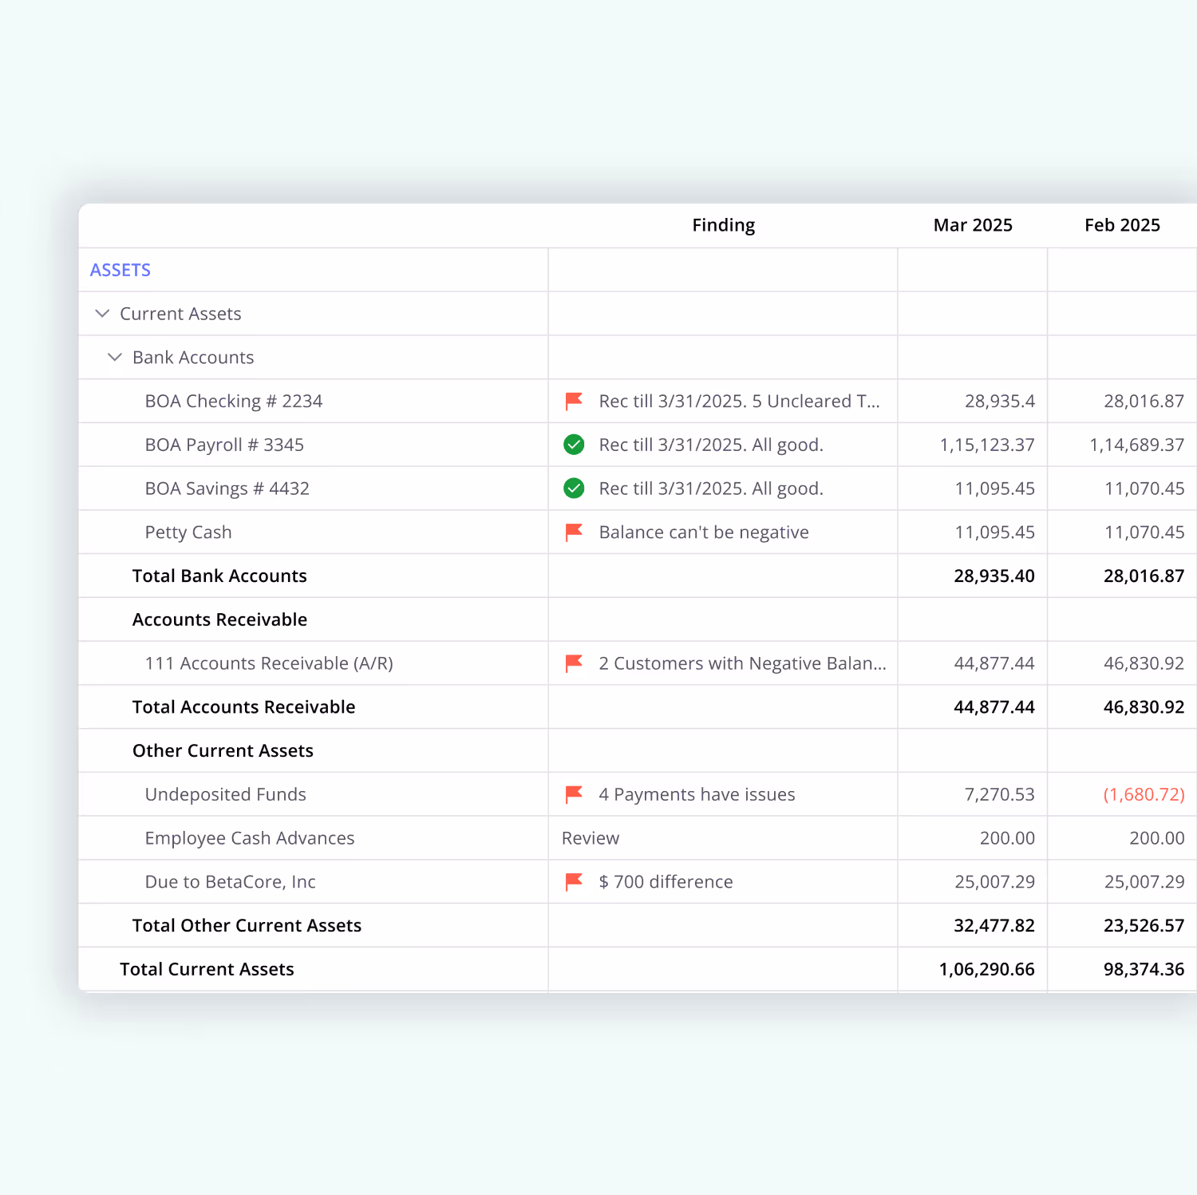Select the Total Bank Accounts row
Viewport: 1197px width, 1195px height.
coord(219,576)
